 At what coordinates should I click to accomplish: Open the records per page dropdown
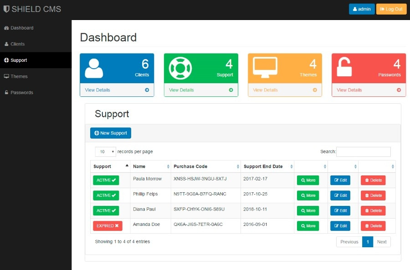click(x=105, y=151)
